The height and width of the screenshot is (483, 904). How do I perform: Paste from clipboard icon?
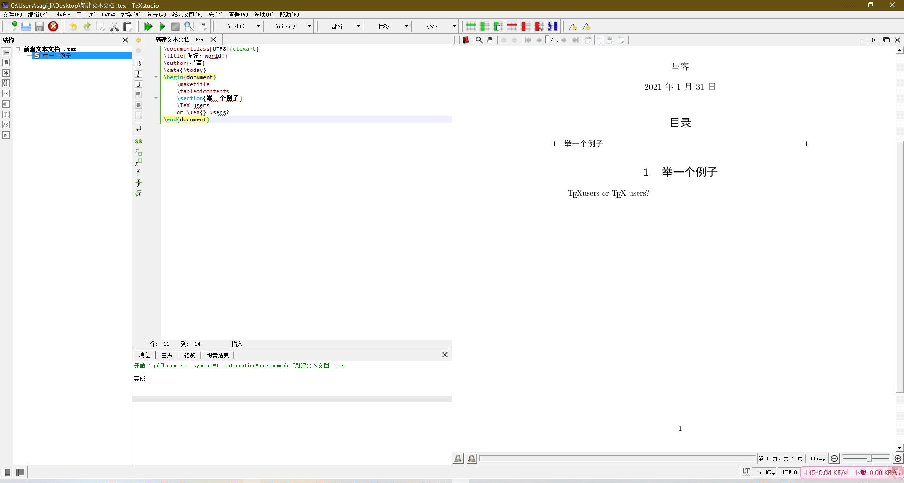pos(127,26)
